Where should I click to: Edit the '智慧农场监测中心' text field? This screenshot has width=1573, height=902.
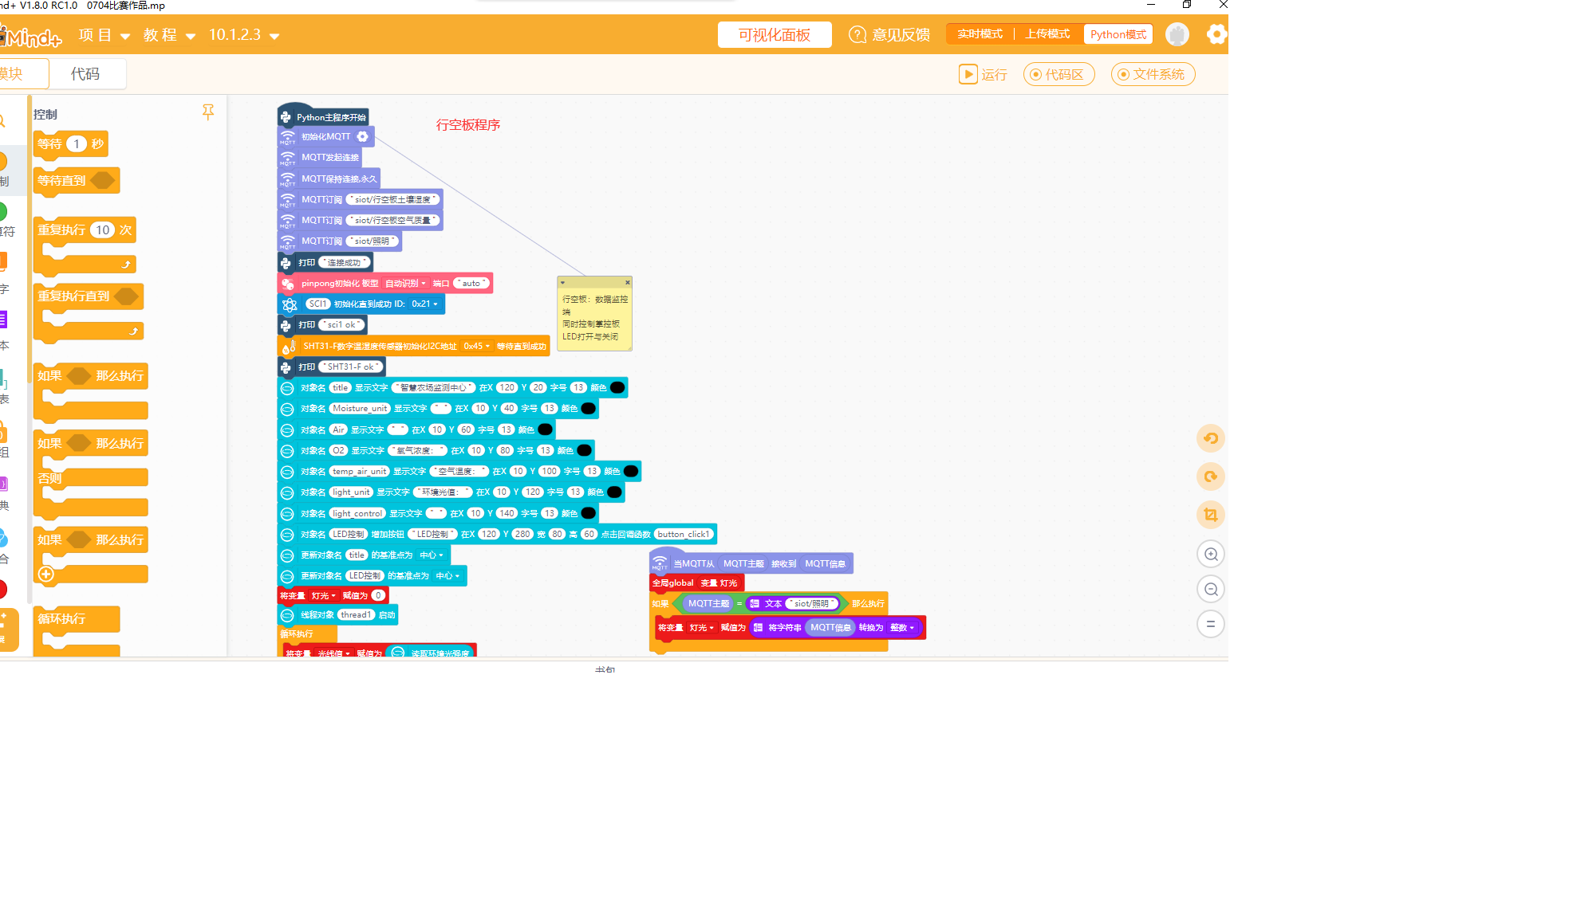[434, 388]
